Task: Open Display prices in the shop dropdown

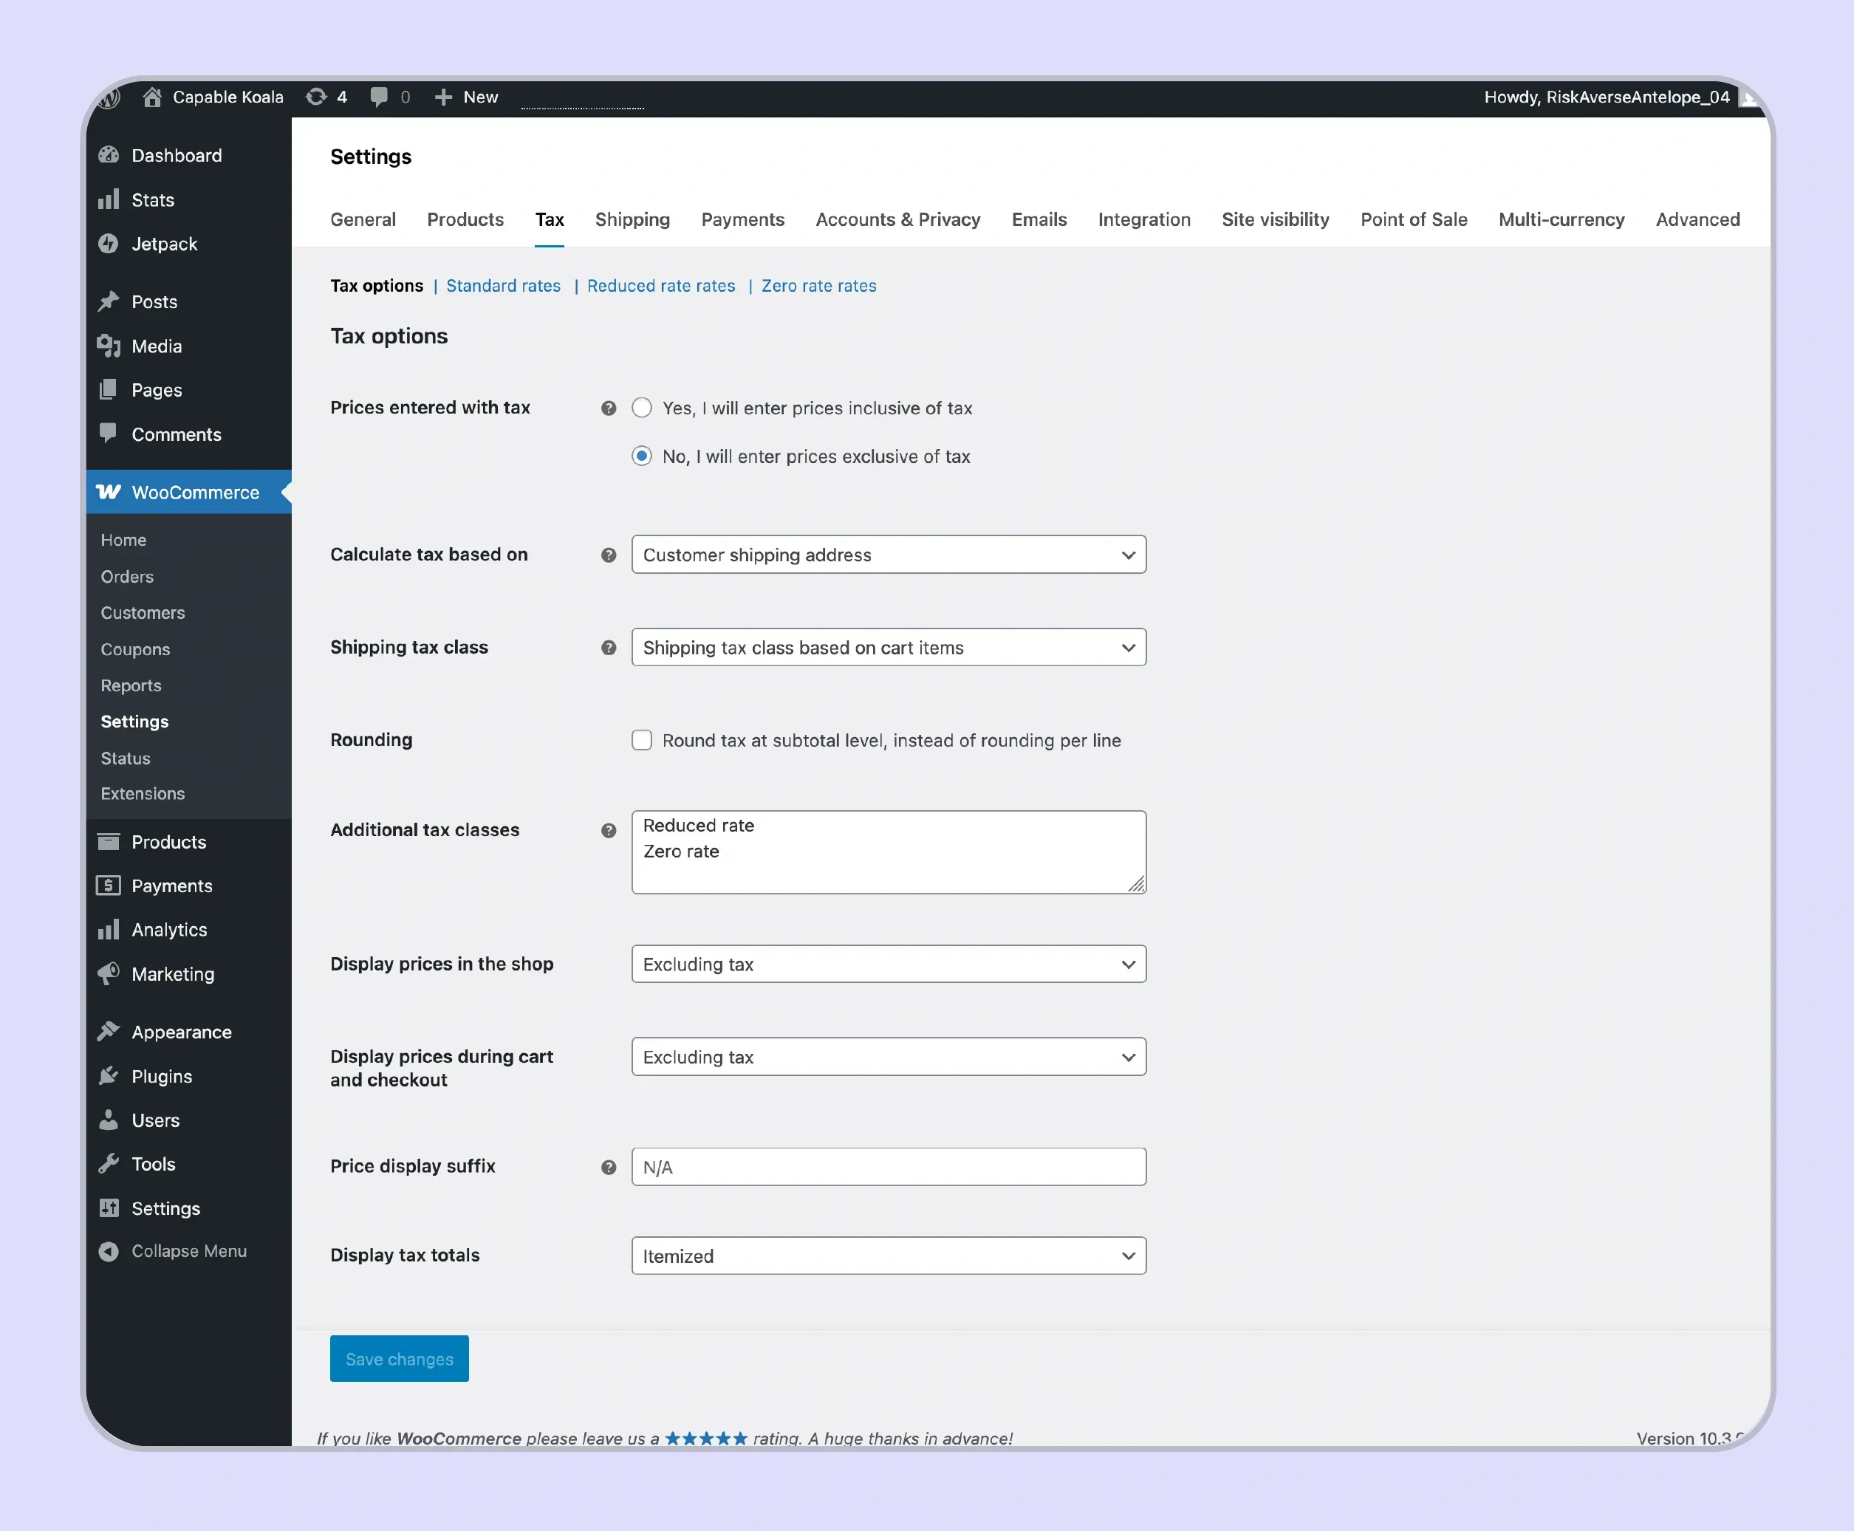Action: point(888,964)
